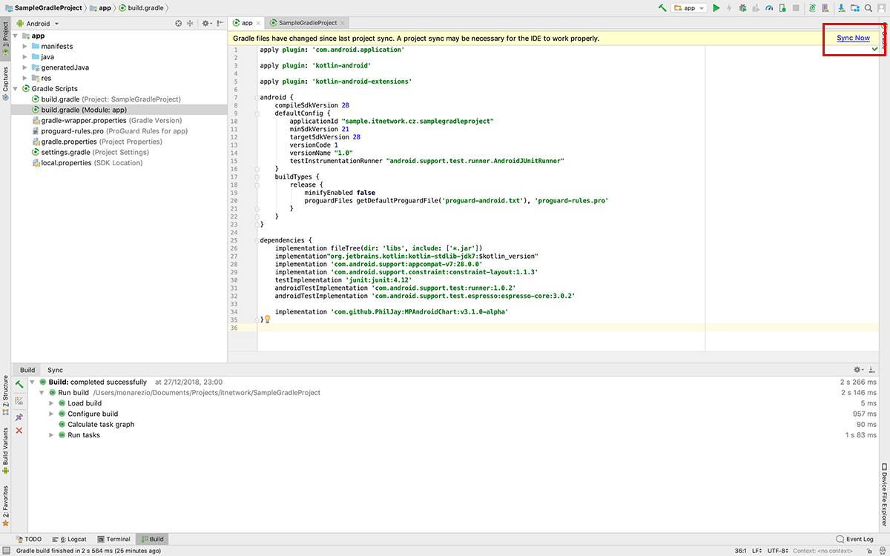Screen dimensions: 890x556
Task: Start debugging with the Debug icon
Action: click(x=742, y=7)
